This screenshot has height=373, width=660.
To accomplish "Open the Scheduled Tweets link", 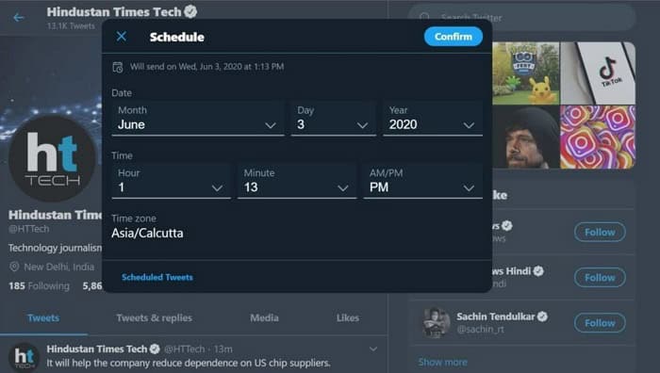I will [157, 277].
